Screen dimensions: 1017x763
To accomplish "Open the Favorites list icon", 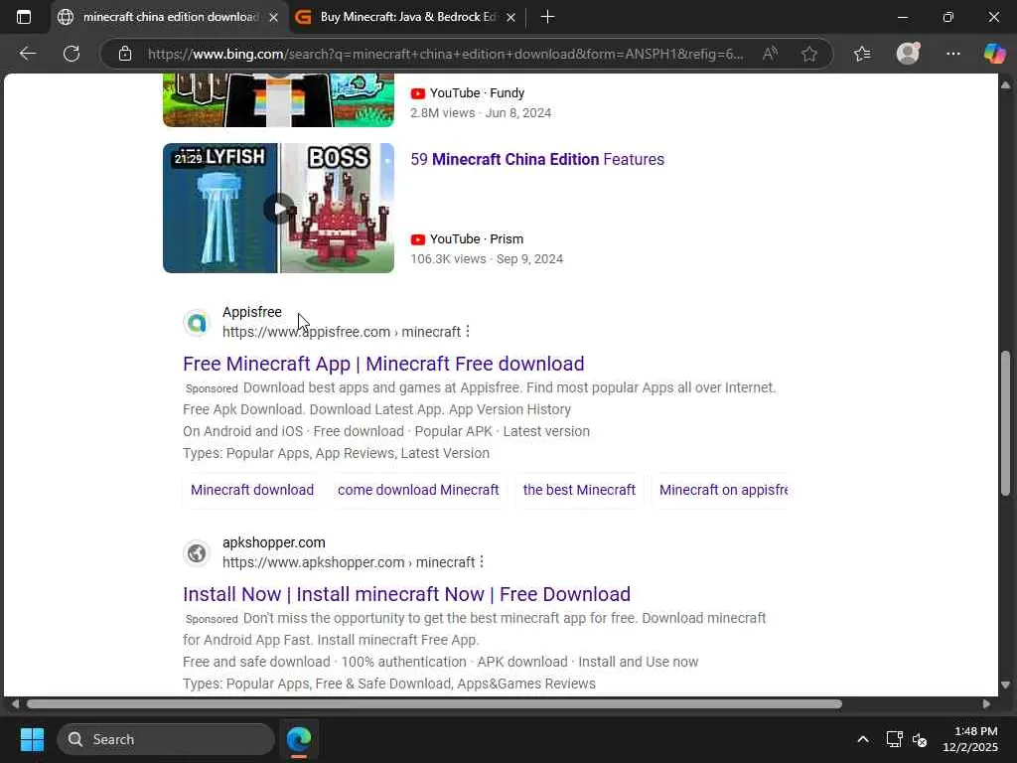I will click(862, 54).
